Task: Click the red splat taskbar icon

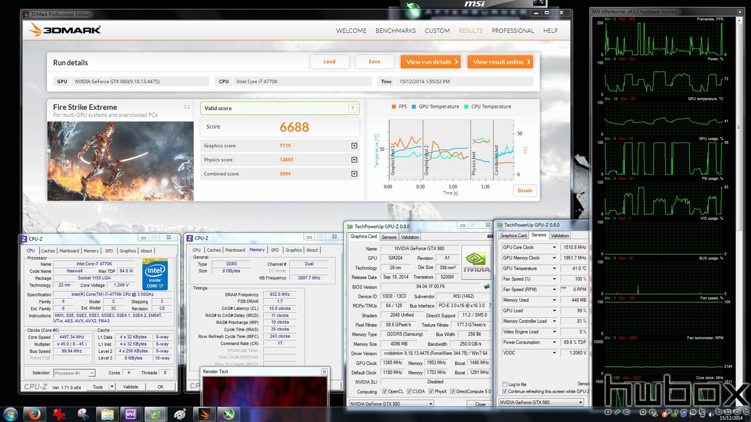Action: (x=59, y=414)
